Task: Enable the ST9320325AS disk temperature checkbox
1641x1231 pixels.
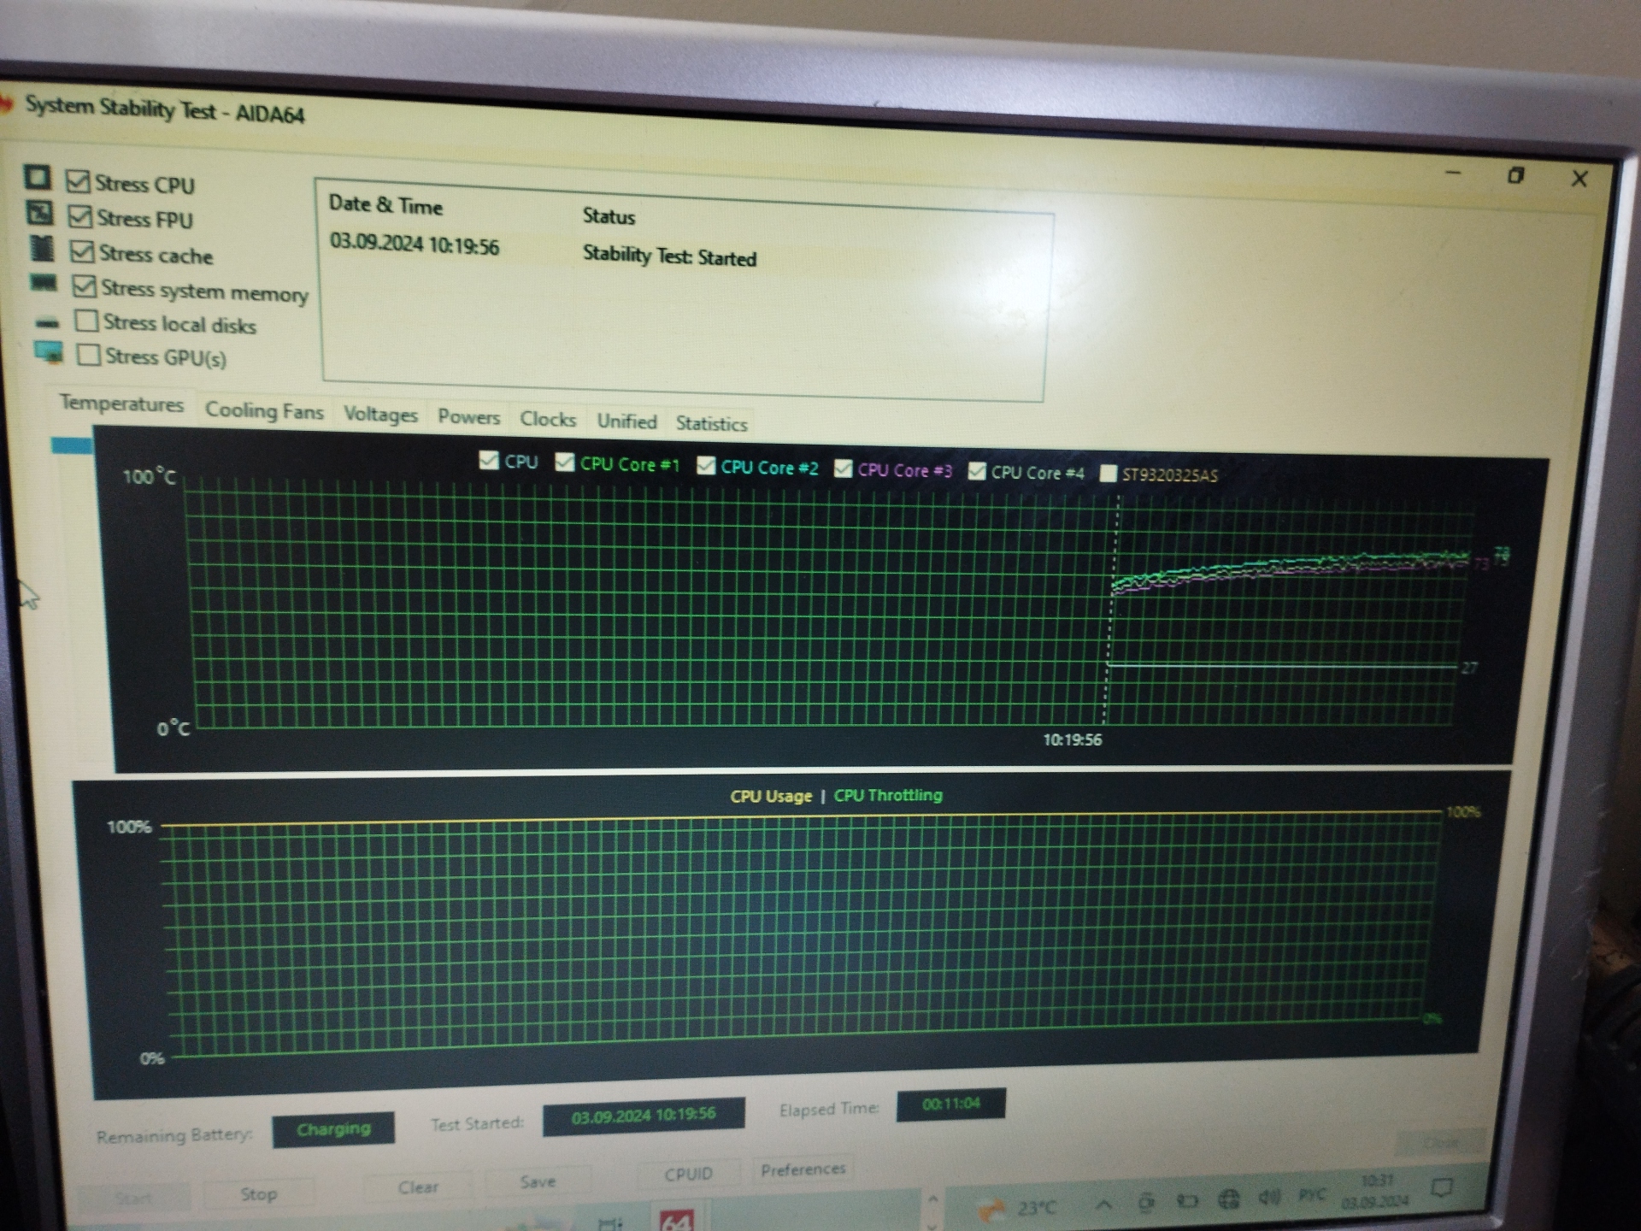Action: tap(1109, 473)
